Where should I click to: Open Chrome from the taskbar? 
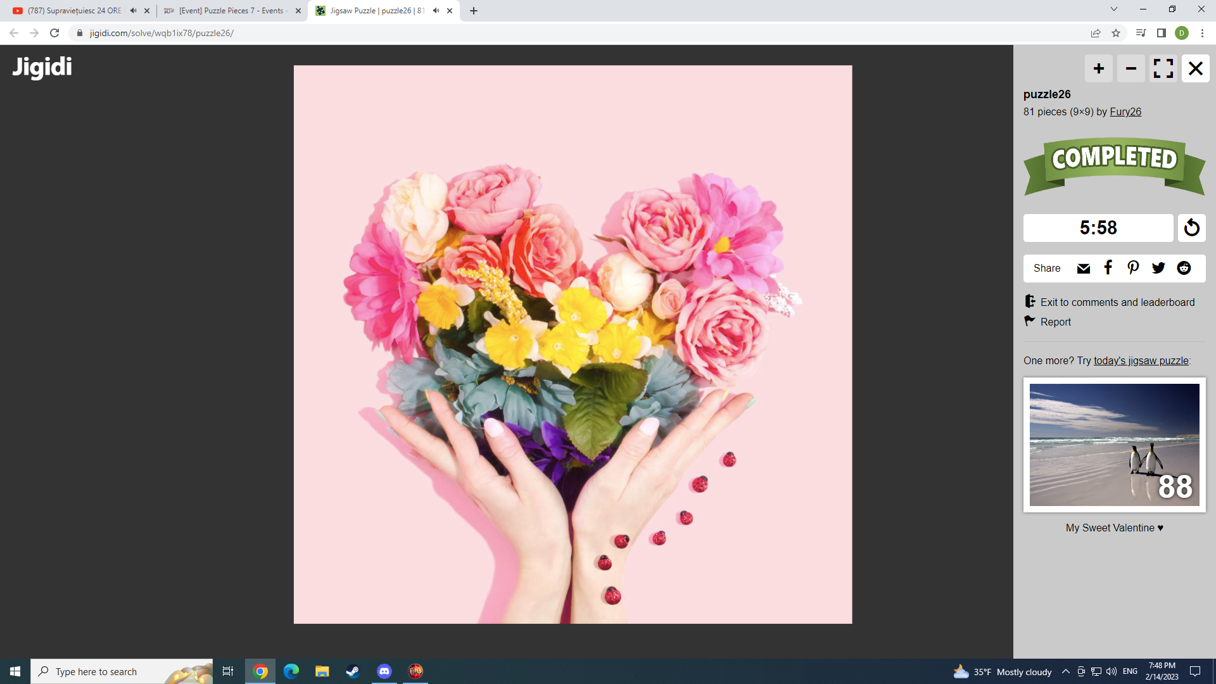click(x=260, y=671)
